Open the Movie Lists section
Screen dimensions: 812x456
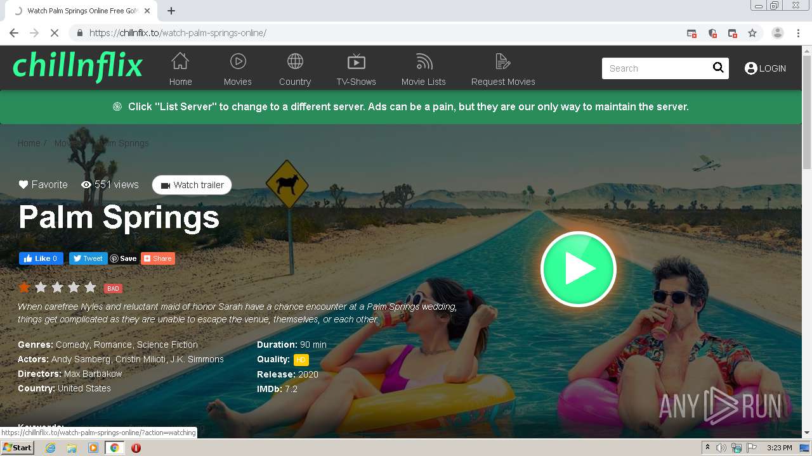(x=424, y=69)
